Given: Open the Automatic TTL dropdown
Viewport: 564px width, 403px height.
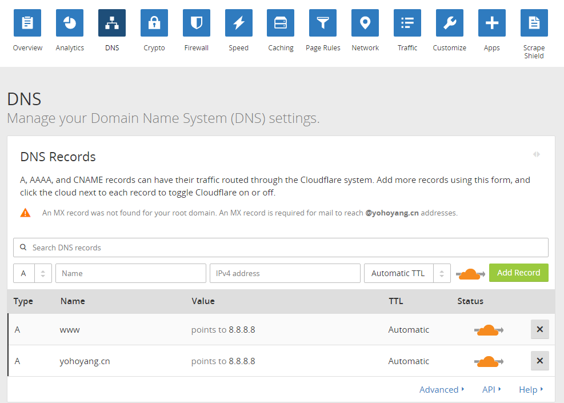Looking at the screenshot, I should 407,273.
